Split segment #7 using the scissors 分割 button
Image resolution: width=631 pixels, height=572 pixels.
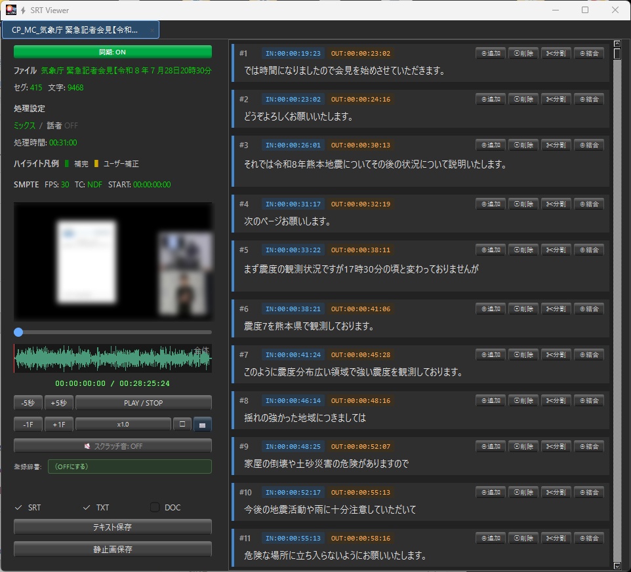556,354
